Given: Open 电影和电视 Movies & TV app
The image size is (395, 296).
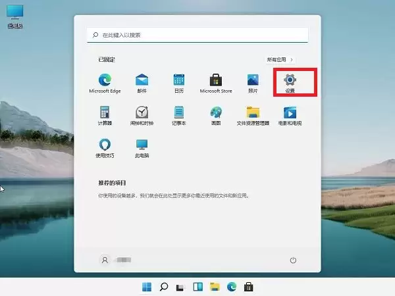Looking at the screenshot, I should coord(290,116).
